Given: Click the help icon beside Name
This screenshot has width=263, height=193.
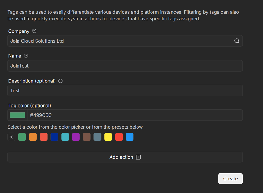Looking at the screenshot, I should (x=26, y=56).
